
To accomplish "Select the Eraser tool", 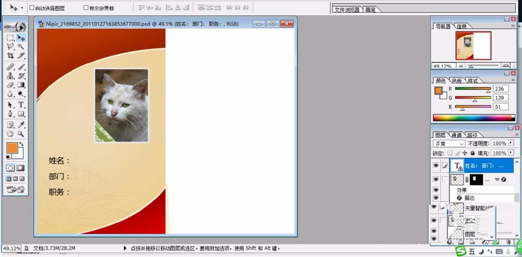I will [x=10, y=85].
